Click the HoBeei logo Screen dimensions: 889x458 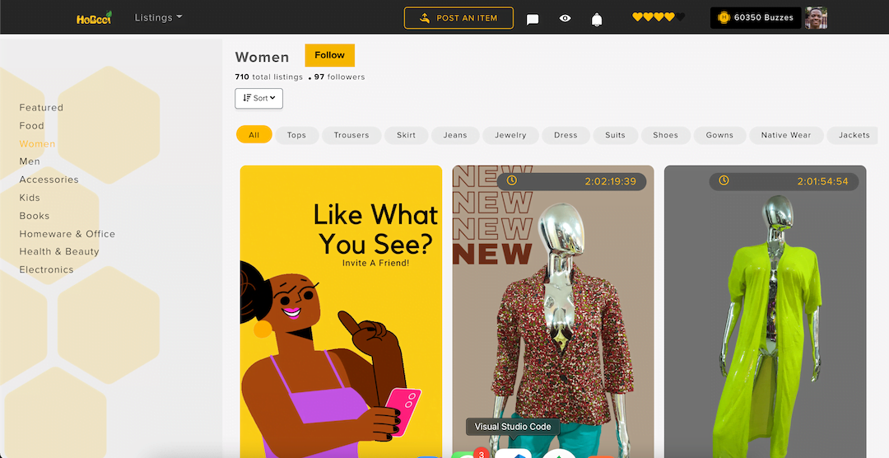tap(94, 18)
